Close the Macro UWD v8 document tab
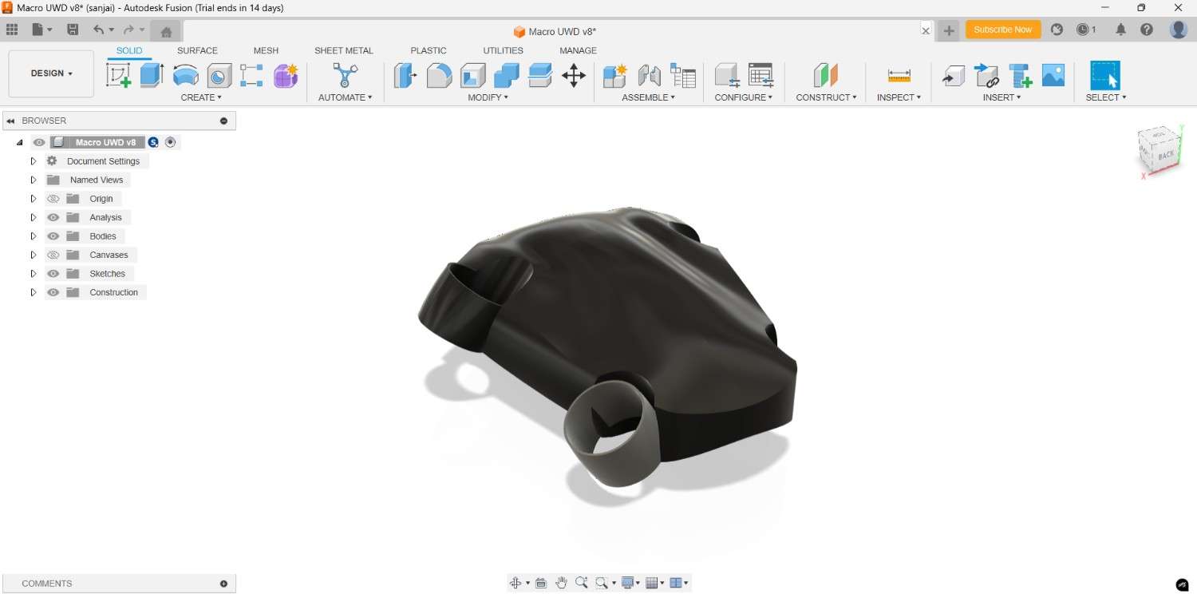 coord(926,31)
